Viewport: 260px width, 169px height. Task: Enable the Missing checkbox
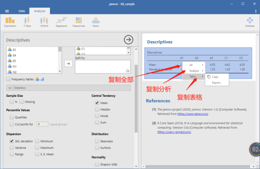22,102
